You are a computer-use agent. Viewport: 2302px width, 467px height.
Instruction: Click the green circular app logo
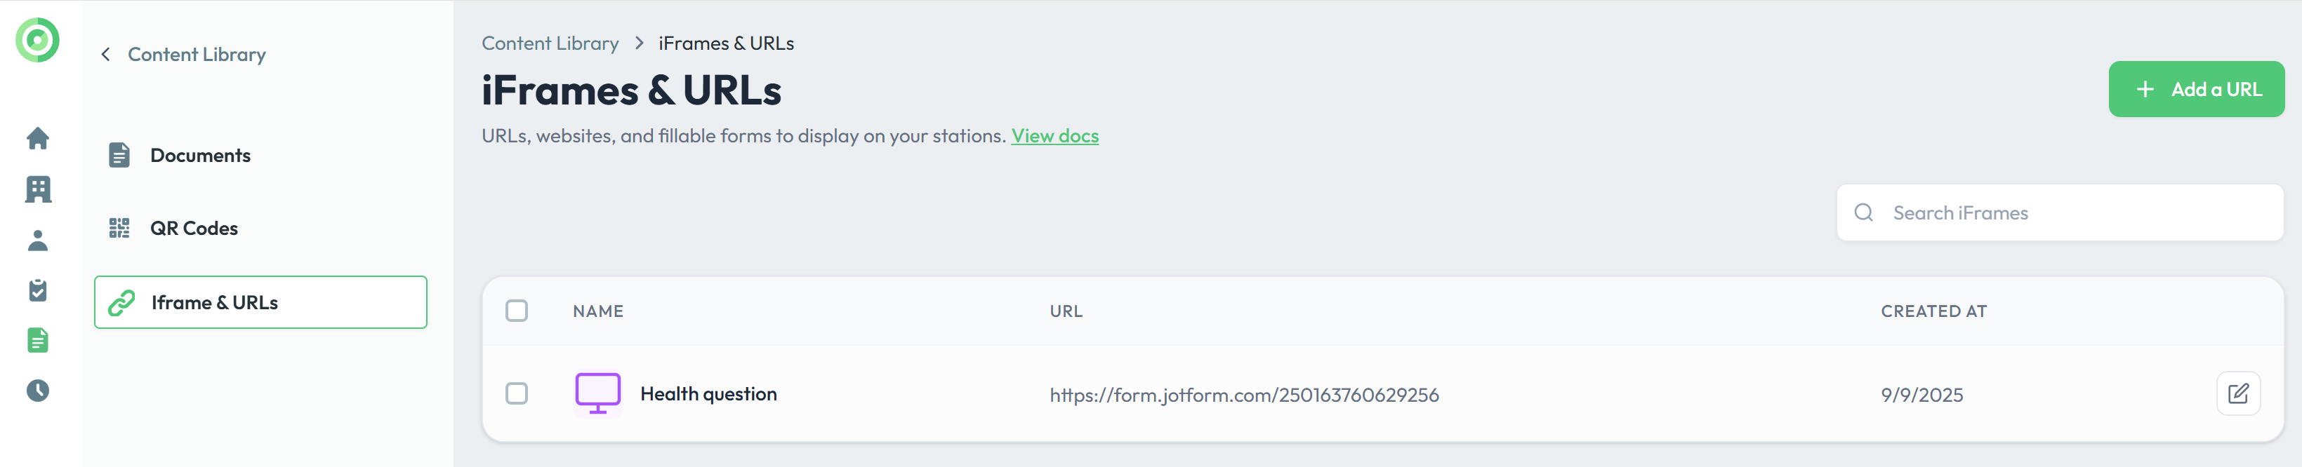tap(37, 40)
